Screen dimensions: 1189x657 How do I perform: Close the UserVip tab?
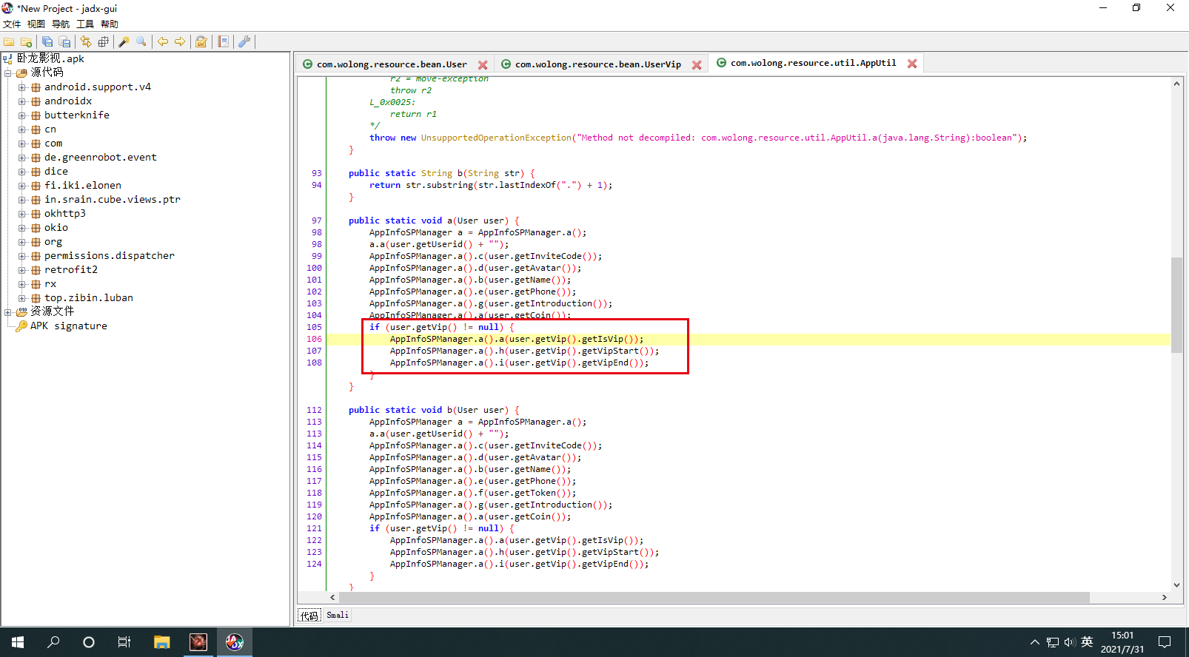tap(697, 65)
